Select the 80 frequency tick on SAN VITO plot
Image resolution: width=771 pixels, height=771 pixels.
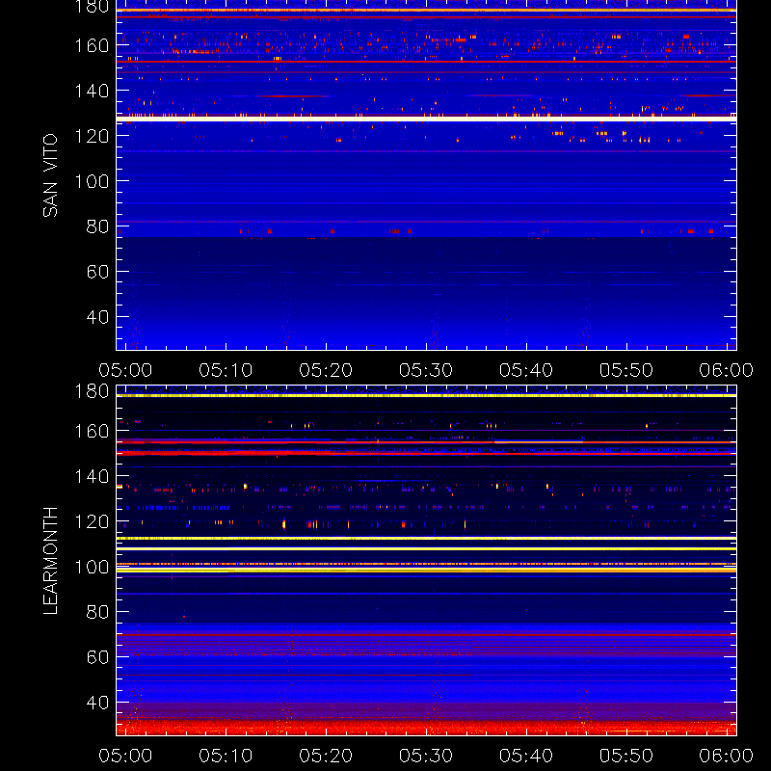click(97, 226)
